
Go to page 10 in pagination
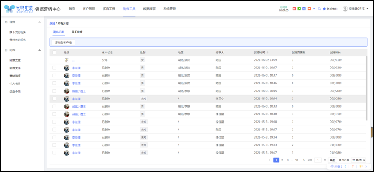point(296,160)
